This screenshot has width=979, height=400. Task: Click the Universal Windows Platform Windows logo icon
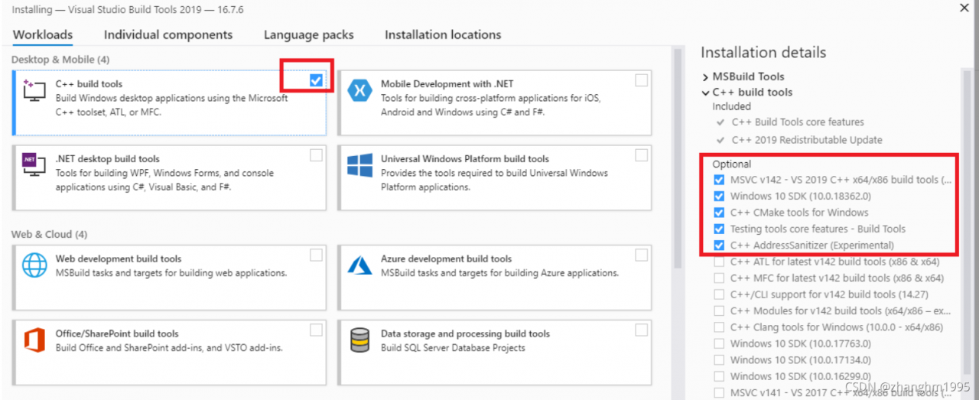(x=359, y=165)
